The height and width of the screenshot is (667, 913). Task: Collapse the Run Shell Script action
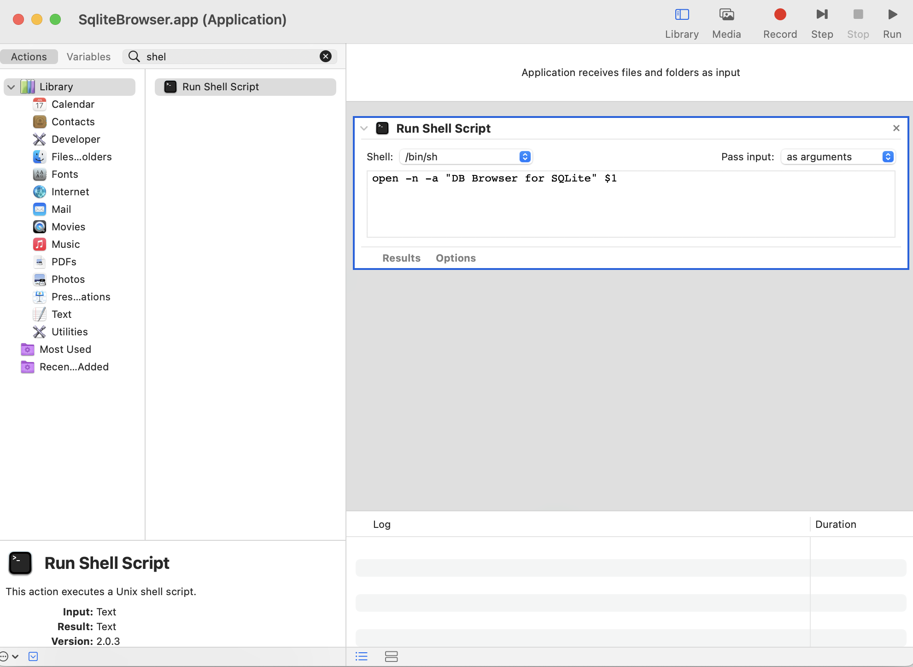pos(364,129)
